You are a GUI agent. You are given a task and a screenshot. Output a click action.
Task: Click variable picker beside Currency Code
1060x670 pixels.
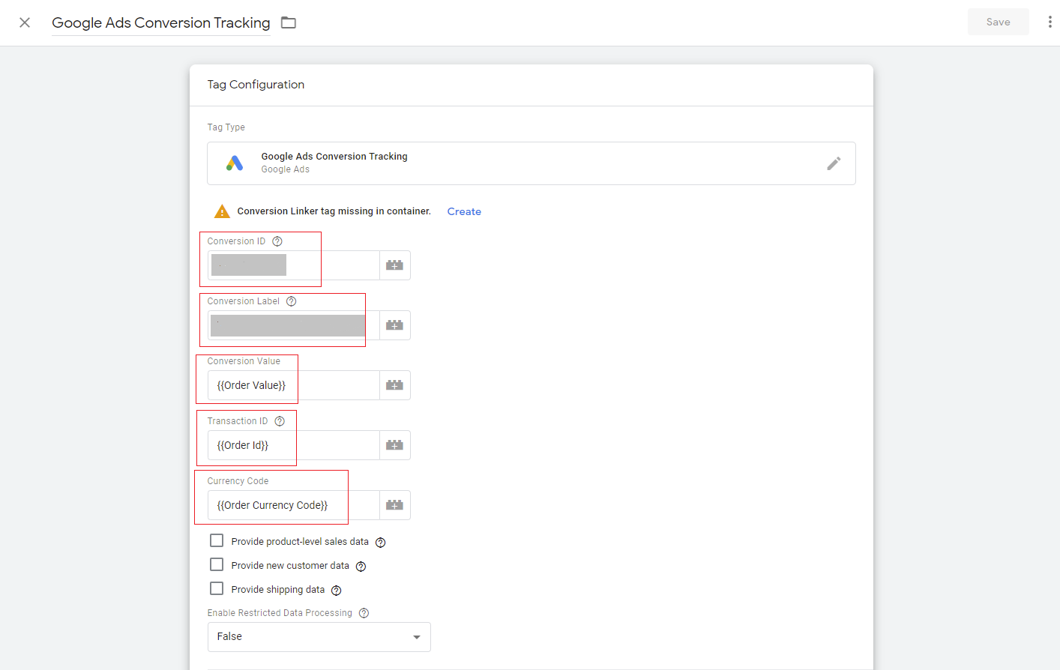tap(394, 505)
